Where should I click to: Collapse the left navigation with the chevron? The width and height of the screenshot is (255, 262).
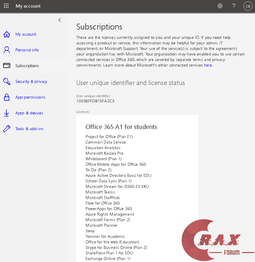(x=59, y=20)
